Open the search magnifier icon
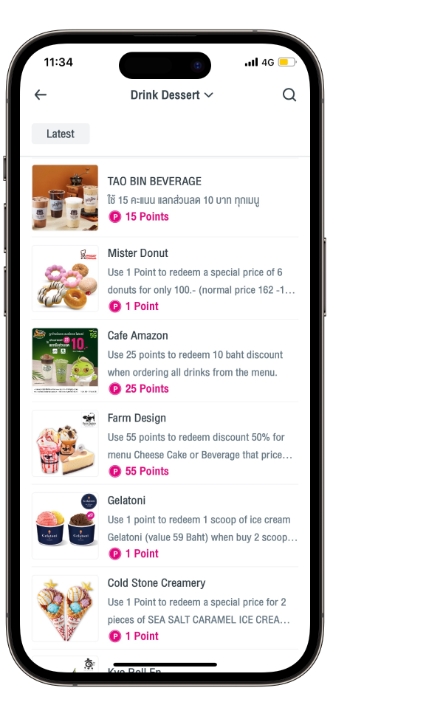 click(x=289, y=94)
